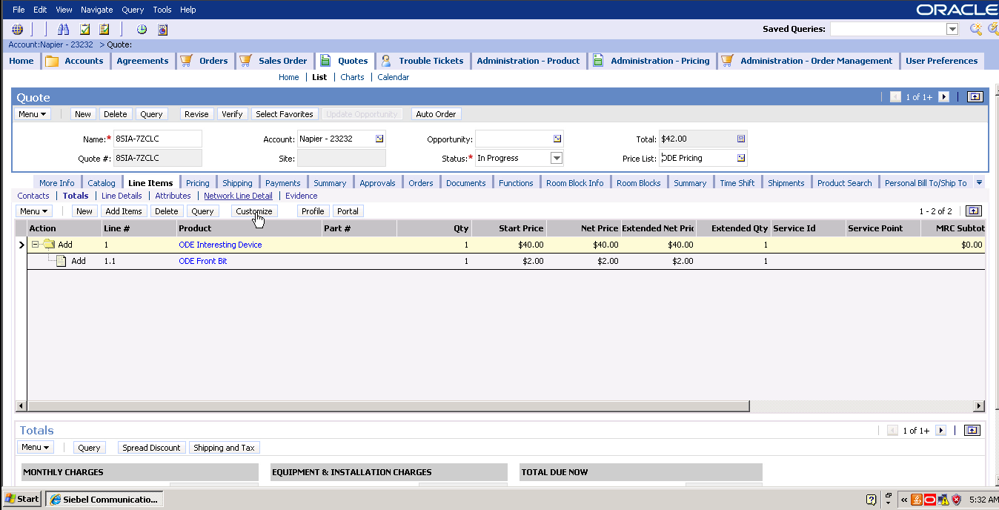Open the Status dropdown
The image size is (999, 510).
pos(557,158)
